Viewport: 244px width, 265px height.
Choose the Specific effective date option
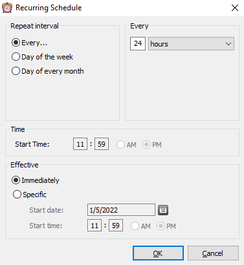point(30,195)
